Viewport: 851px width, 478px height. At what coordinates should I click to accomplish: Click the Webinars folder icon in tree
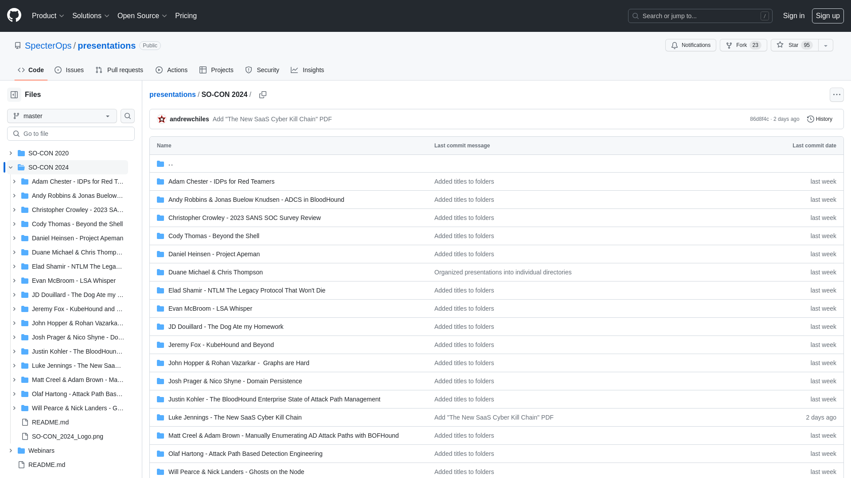(21, 451)
